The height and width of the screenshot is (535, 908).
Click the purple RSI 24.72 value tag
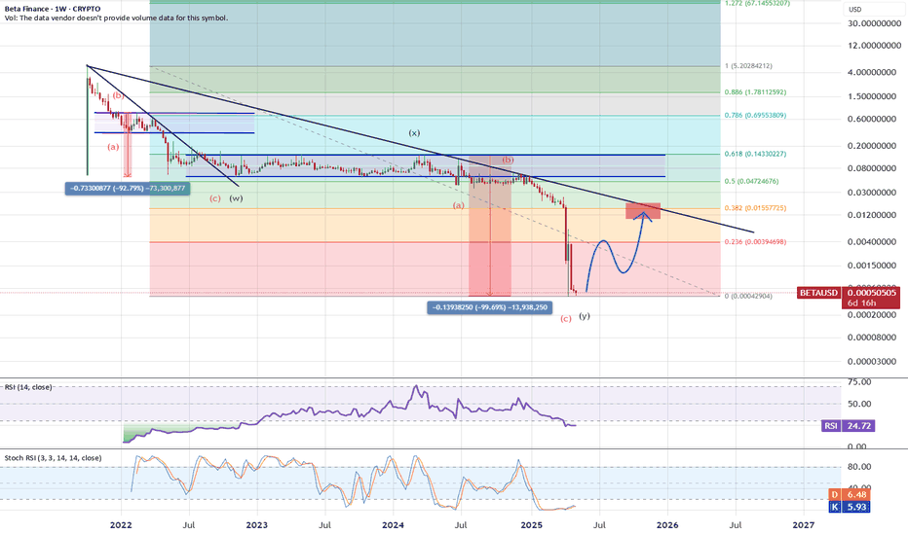point(849,426)
